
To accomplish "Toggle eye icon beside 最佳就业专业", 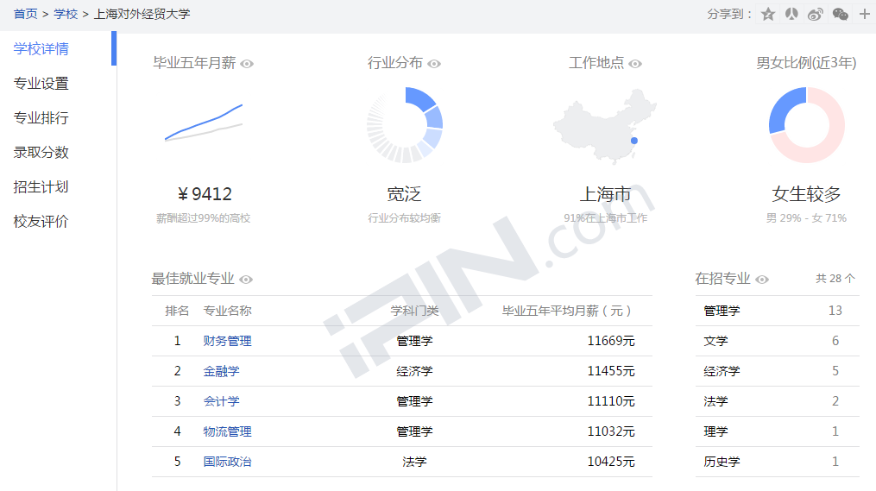I will pos(246,280).
